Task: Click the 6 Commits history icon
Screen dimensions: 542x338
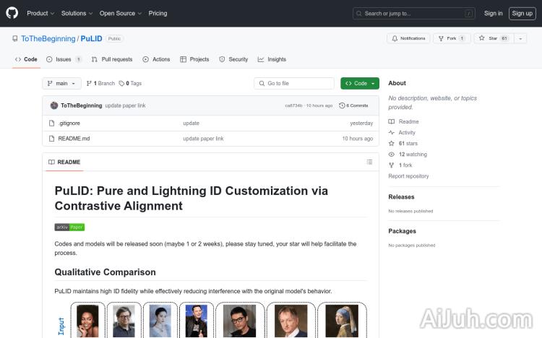Action: coord(343,105)
